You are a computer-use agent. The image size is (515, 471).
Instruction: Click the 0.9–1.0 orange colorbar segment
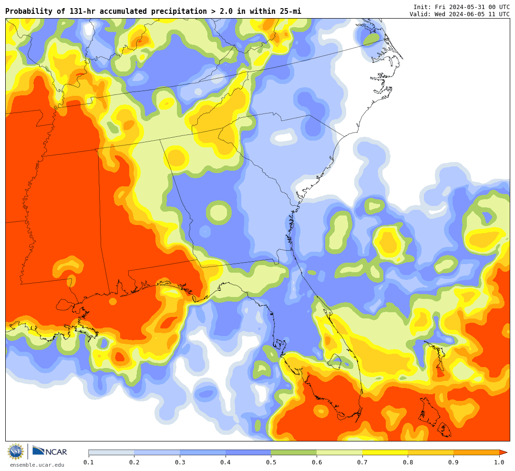point(476,452)
